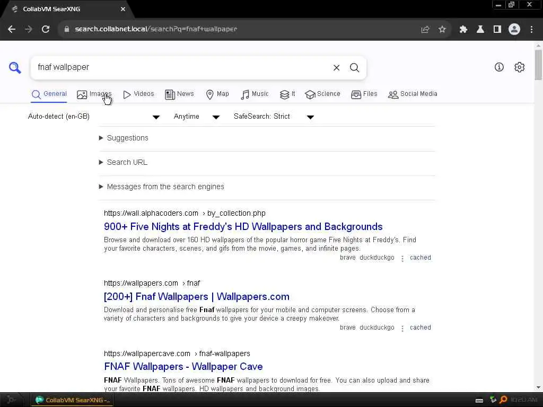Click the wallpapers.com › fnaf result URL
Image resolution: width=543 pixels, height=407 pixels.
[x=152, y=283]
